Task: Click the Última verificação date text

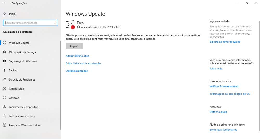Action: (x=99, y=27)
